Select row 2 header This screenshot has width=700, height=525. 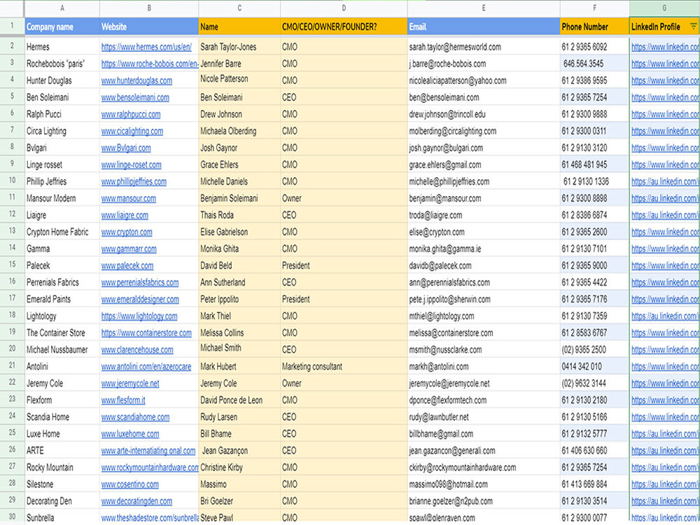point(12,46)
